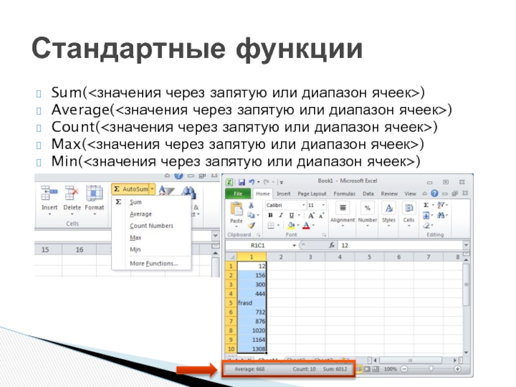This screenshot has width=516, height=387.
Task: Click the zoom slider in status bar
Action: (x=430, y=369)
